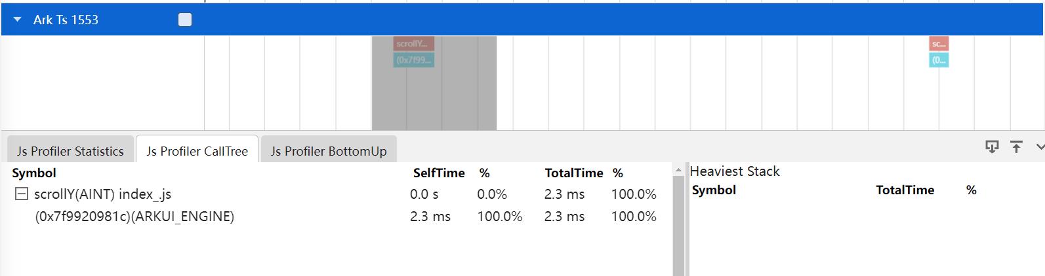Collapse the panel using the chevron-down icon
This screenshot has width=1045, height=276.
(x=1039, y=147)
